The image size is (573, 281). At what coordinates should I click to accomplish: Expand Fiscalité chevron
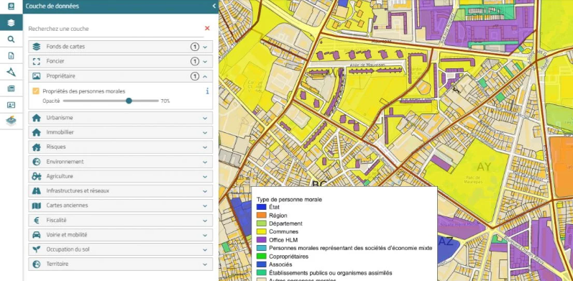(205, 221)
